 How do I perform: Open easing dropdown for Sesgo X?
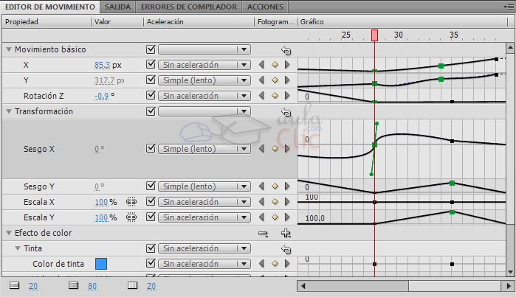pos(204,149)
